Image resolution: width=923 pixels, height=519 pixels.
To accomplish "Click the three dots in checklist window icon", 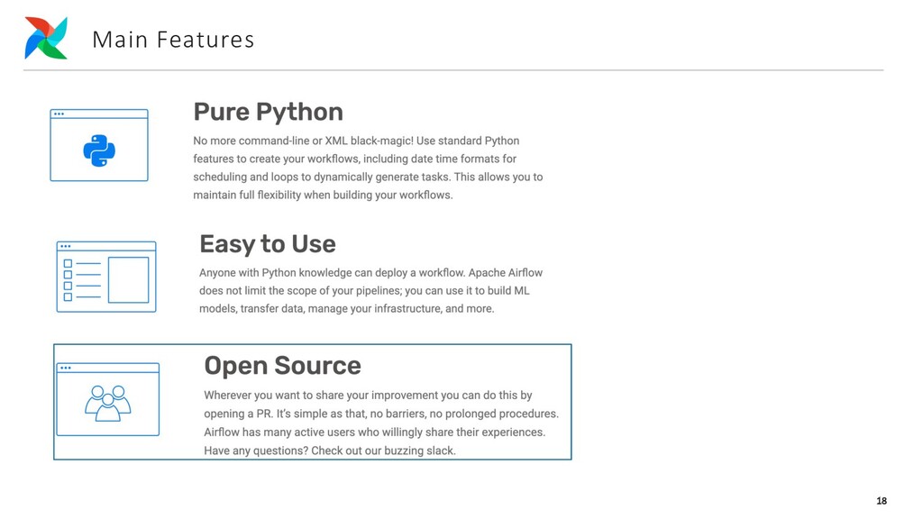I will (65, 246).
